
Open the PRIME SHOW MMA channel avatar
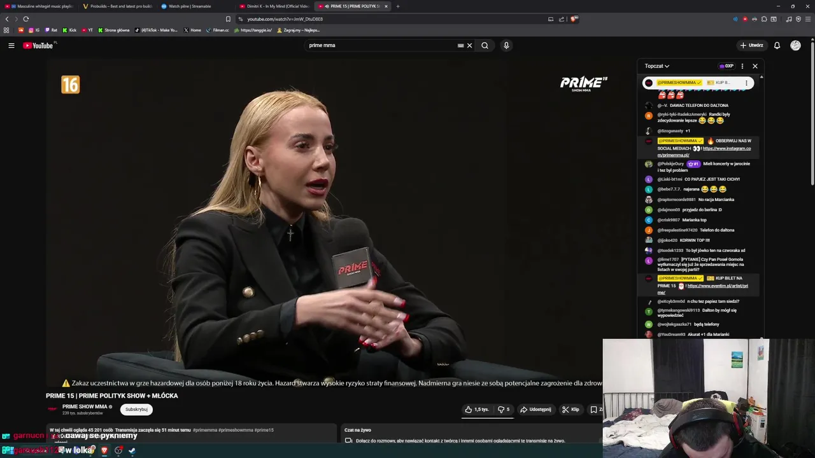pos(52,409)
